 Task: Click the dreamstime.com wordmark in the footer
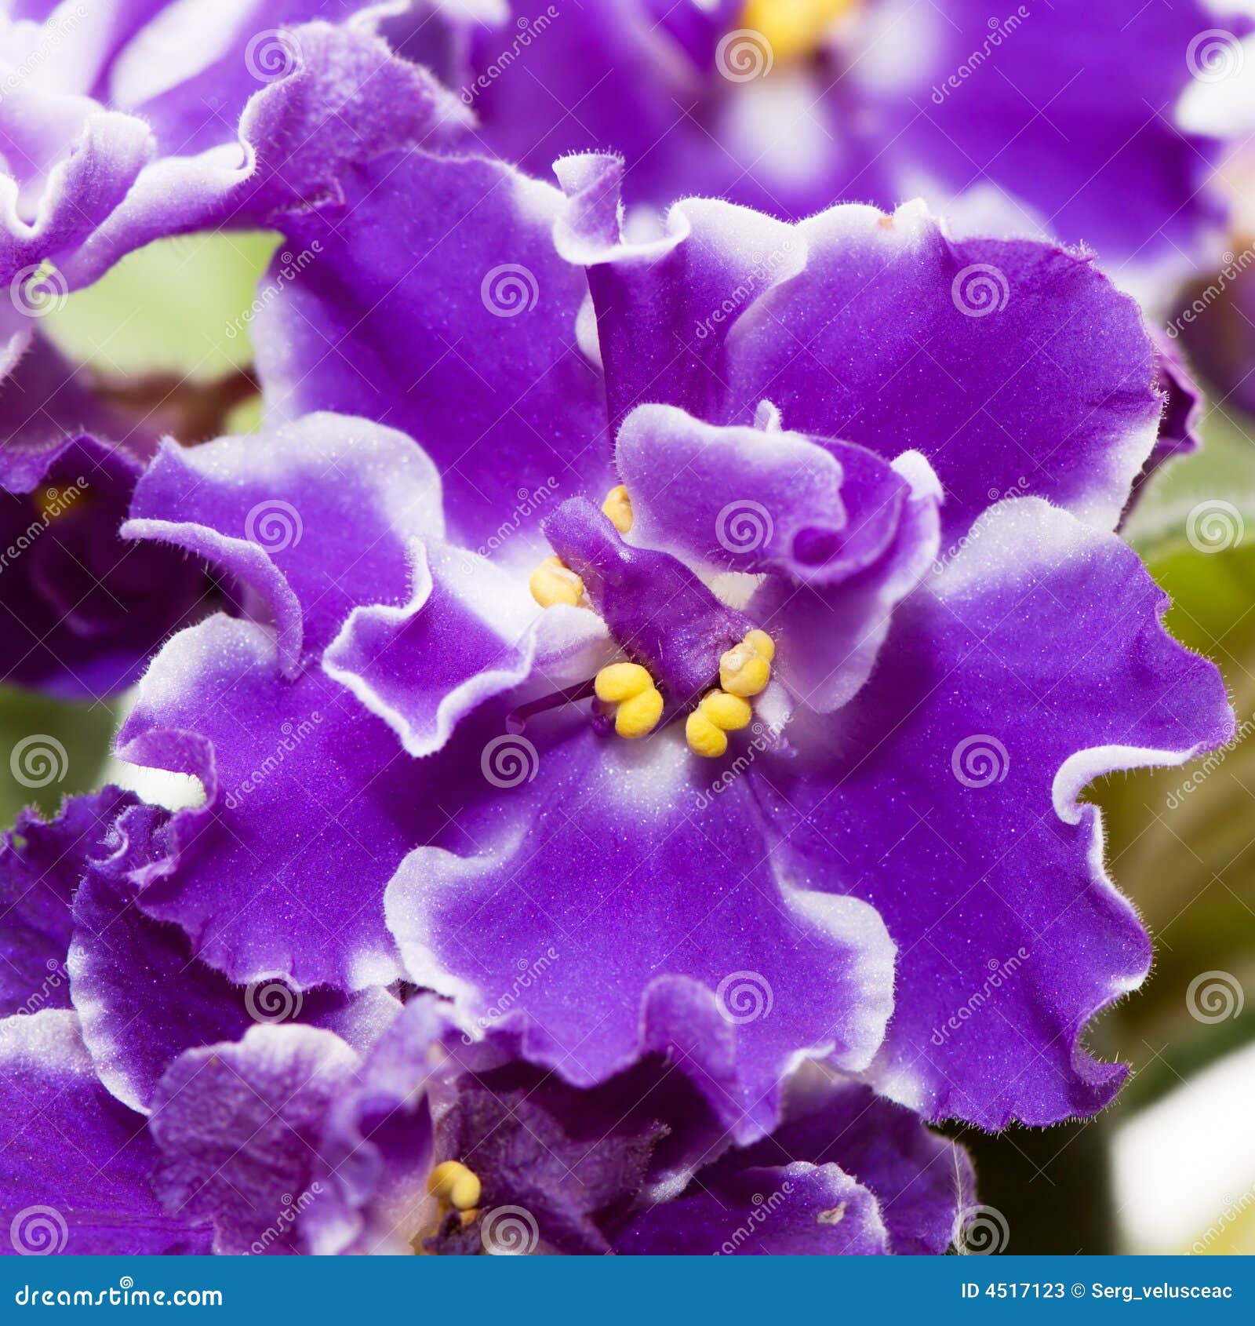pos(118,1295)
